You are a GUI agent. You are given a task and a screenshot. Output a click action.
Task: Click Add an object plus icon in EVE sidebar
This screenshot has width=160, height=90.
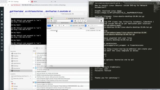[x=2, y=11]
